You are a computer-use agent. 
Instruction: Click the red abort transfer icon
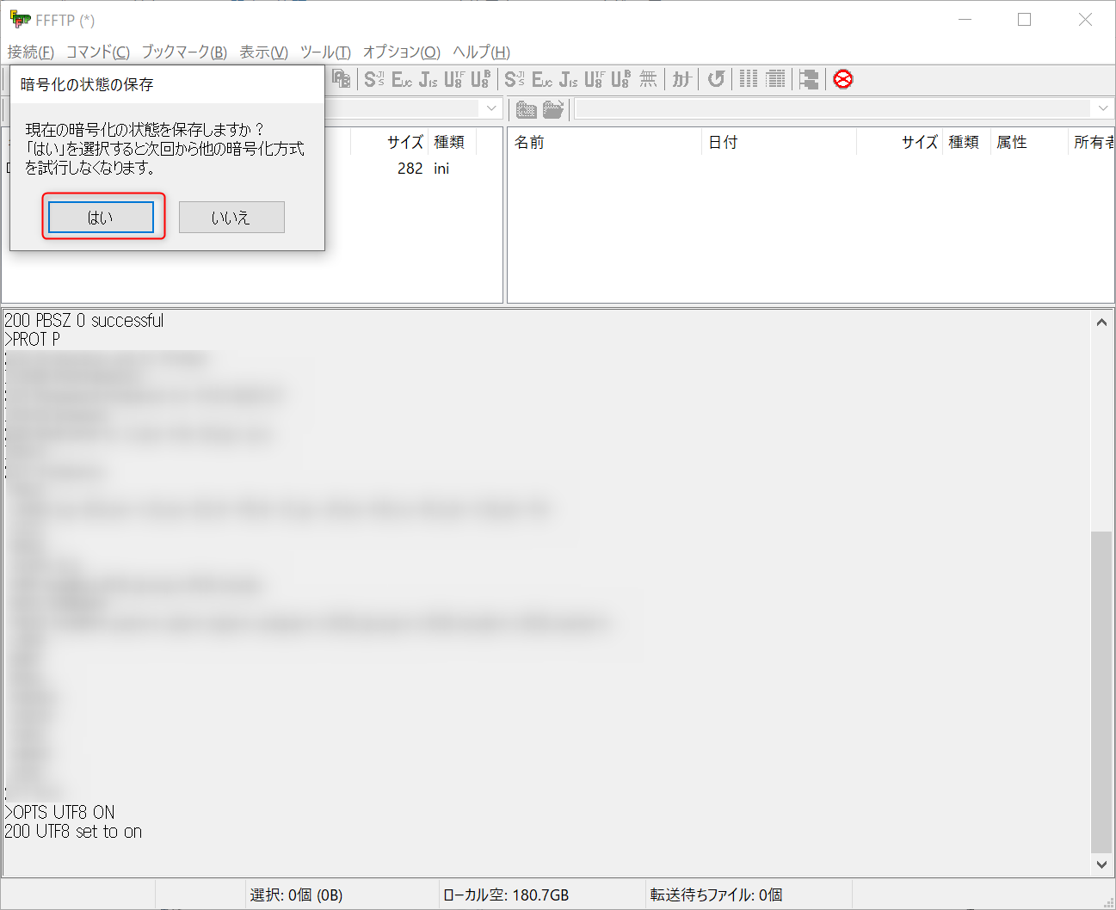[x=843, y=80]
